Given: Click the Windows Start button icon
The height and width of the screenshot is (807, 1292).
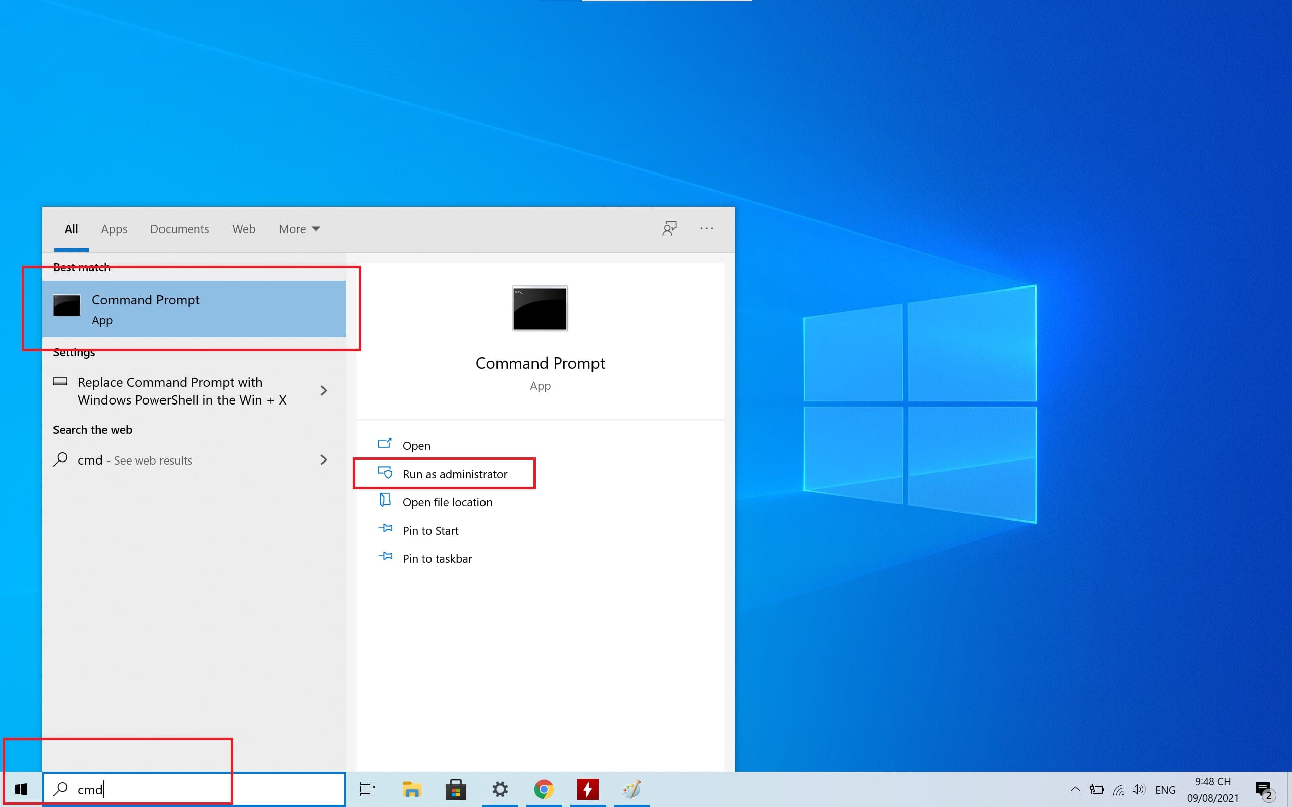Looking at the screenshot, I should coord(21,788).
